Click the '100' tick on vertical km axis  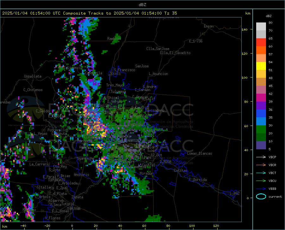coord(244,78)
